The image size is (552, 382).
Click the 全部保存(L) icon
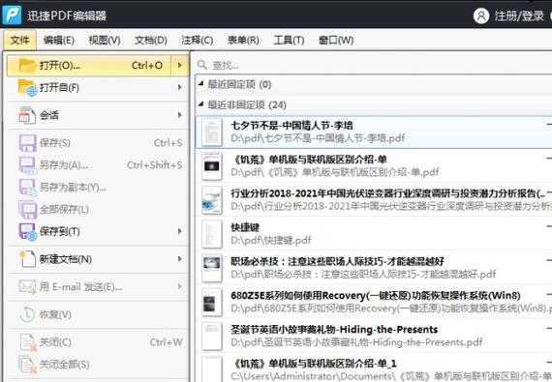coord(27,210)
